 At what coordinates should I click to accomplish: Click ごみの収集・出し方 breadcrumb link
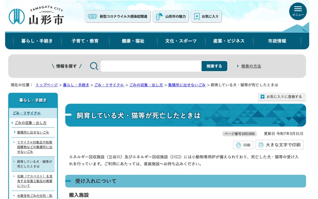pyautogui.click(x=146, y=85)
